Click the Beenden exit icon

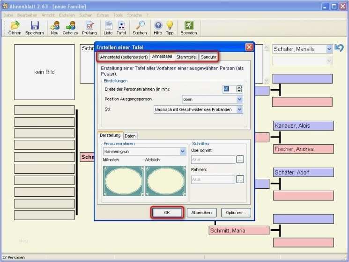[189, 25]
